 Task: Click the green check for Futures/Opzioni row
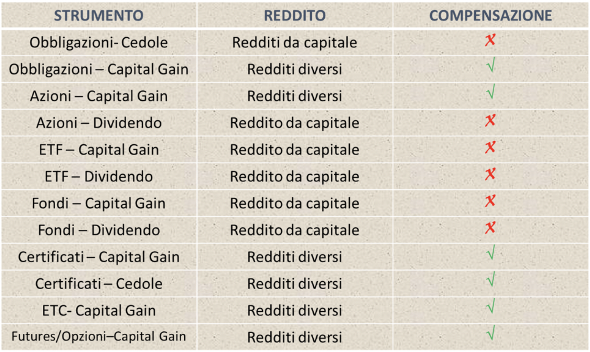click(x=491, y=333)
